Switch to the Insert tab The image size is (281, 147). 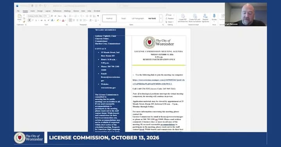(32, 11)
